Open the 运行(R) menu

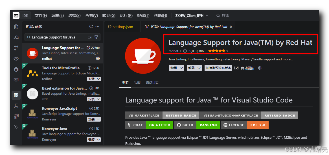click(x=126, y=15)
